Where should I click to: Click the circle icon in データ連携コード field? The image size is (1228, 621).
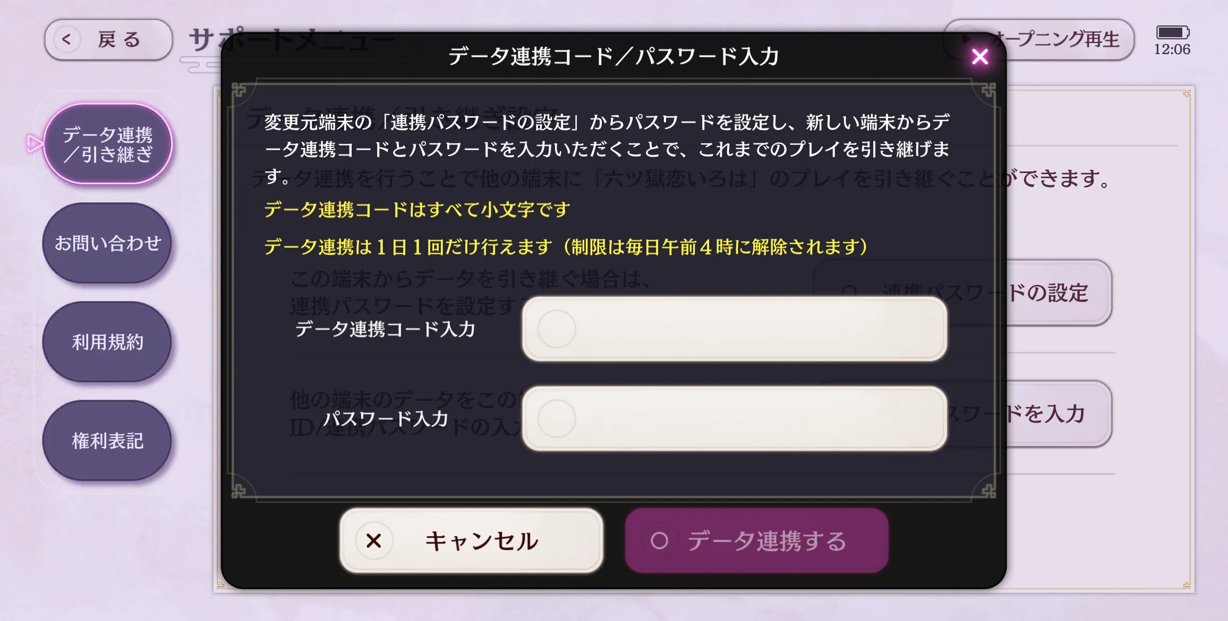click(x=557, y=329)
